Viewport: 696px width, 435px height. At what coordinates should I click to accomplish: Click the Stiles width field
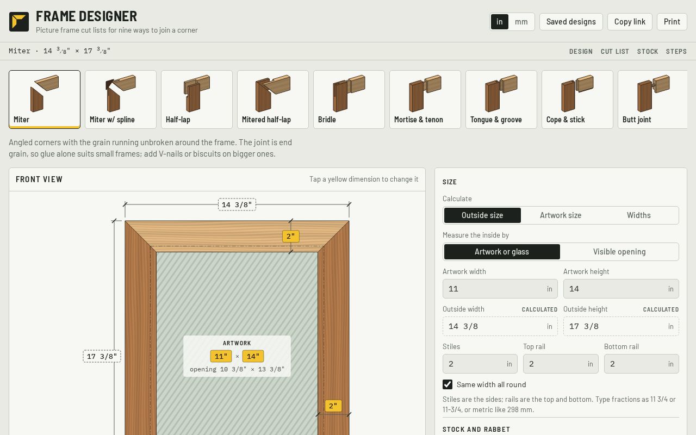480,364
